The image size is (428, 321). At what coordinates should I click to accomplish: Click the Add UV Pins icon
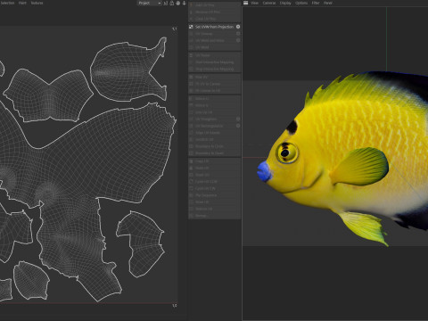[191, 5]
